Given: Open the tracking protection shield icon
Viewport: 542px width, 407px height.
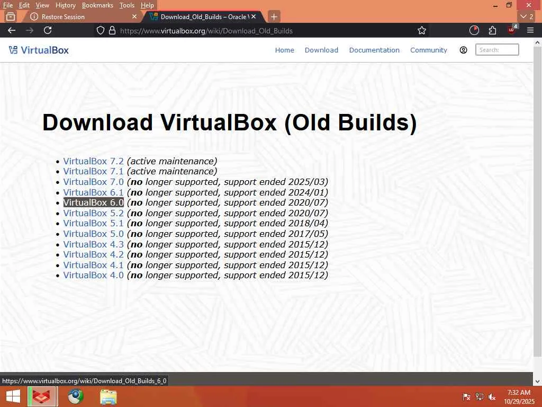Looking at the screenshot, I should click(100, 30).
